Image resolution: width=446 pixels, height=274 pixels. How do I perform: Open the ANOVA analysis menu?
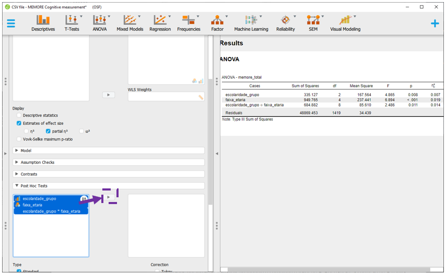100,23
